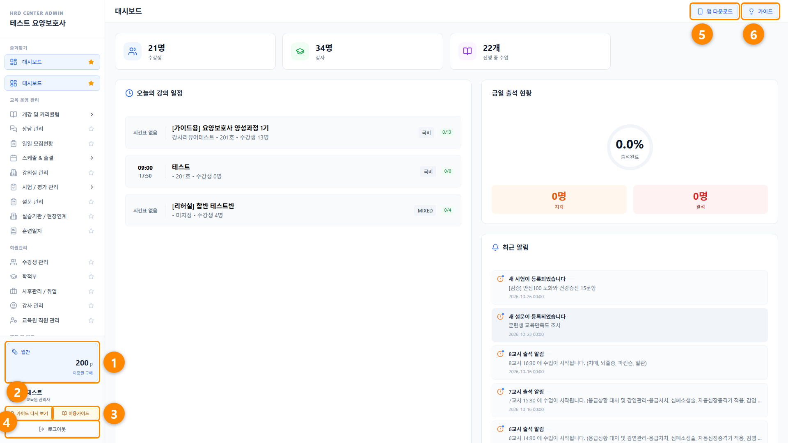Click the 0/0 attendance count on 테스트 row
The width and height of the screenshot is (788, 443).
tap(447, 171)
